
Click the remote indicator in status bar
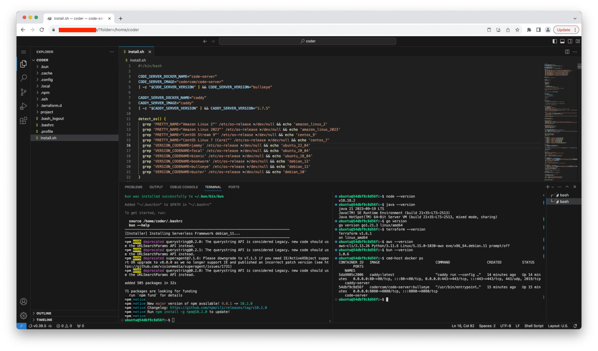pos(21,326)
